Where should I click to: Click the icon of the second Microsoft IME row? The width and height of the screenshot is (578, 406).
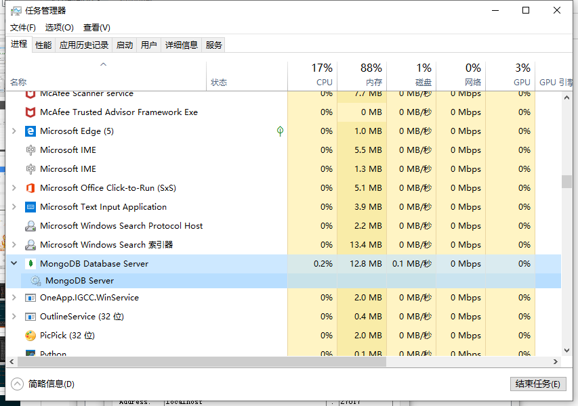[30, 169]
